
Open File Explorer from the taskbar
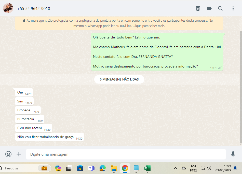[x=114, y=168]
